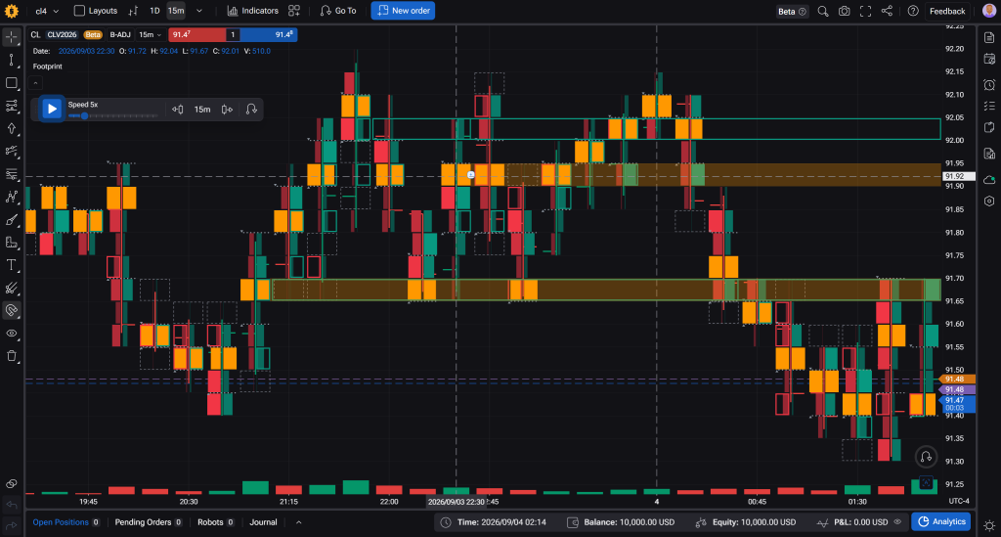The width and height of the screenshot is (1001, 537).
Task: Expand the bottom panel chevron beside Journal
Action: click(298, 522)
